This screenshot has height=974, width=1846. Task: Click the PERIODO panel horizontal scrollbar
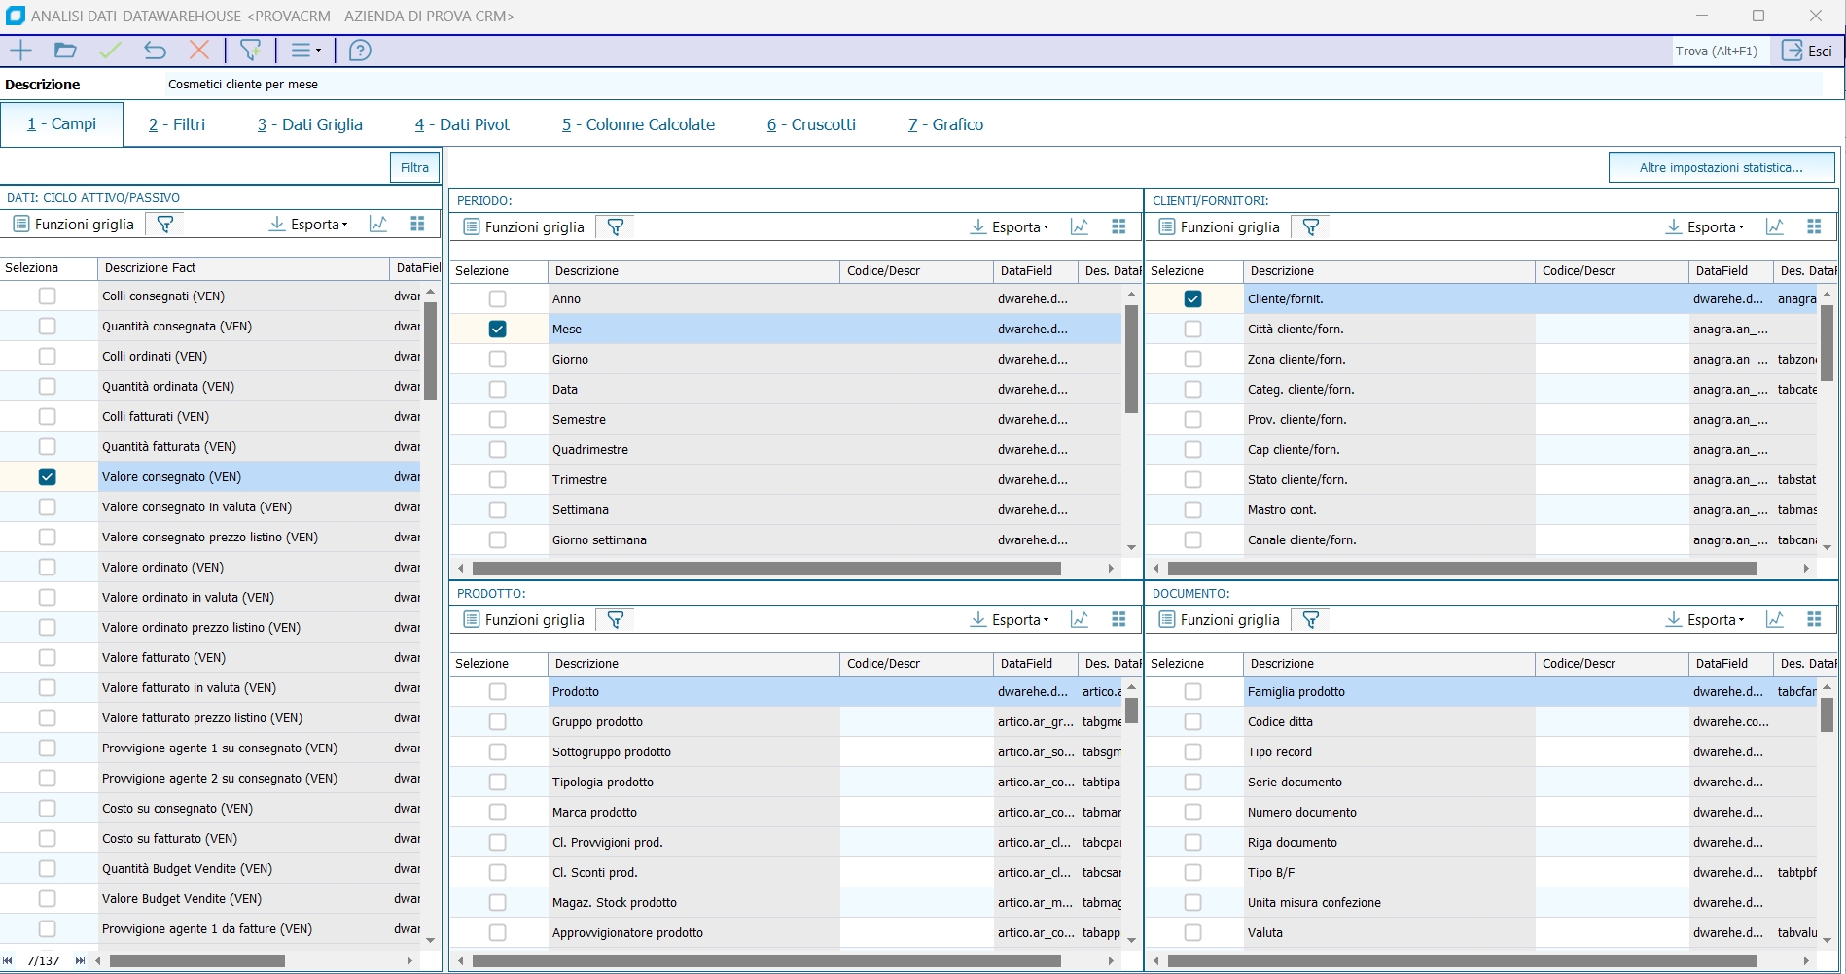click(x=766, y=569)
